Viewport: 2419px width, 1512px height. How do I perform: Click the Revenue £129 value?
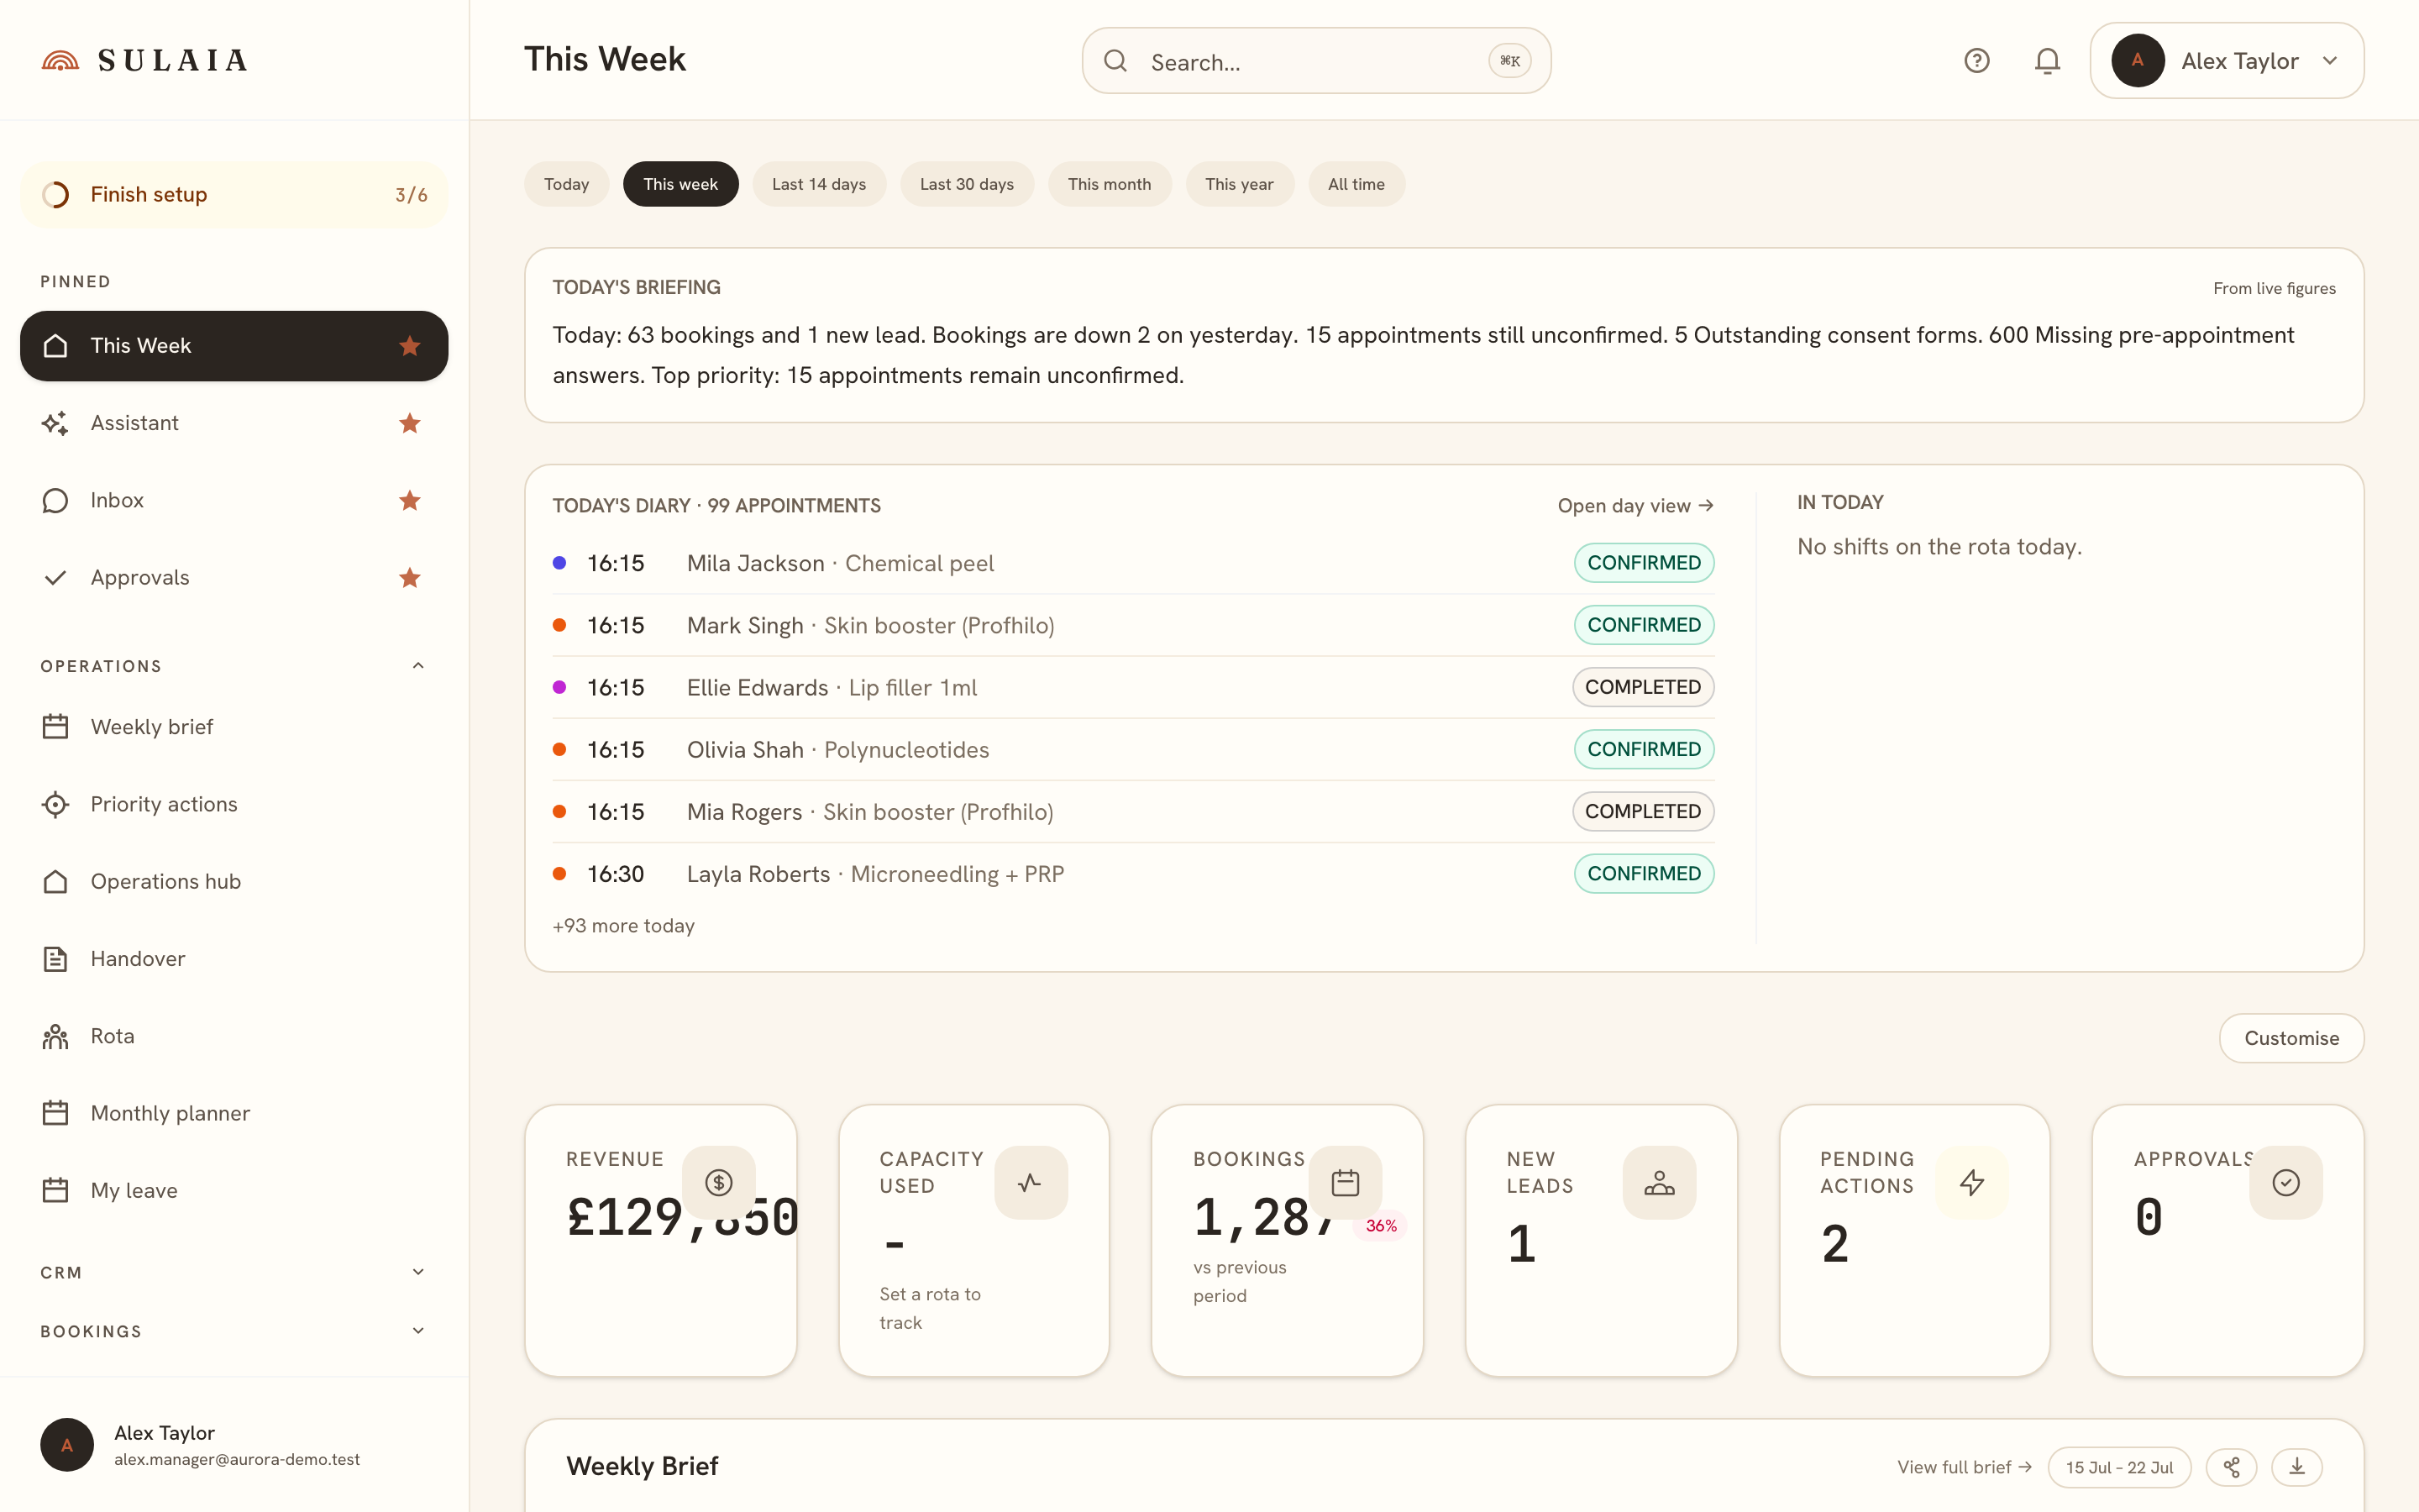coord(683,1218)
